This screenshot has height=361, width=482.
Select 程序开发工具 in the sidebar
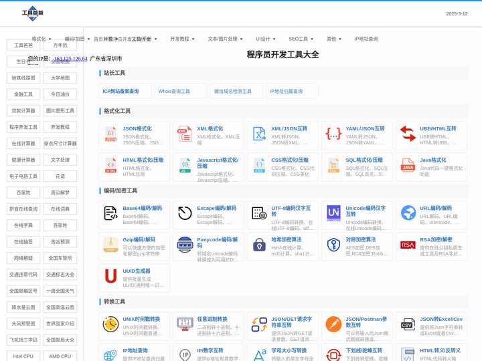[23, 127]
